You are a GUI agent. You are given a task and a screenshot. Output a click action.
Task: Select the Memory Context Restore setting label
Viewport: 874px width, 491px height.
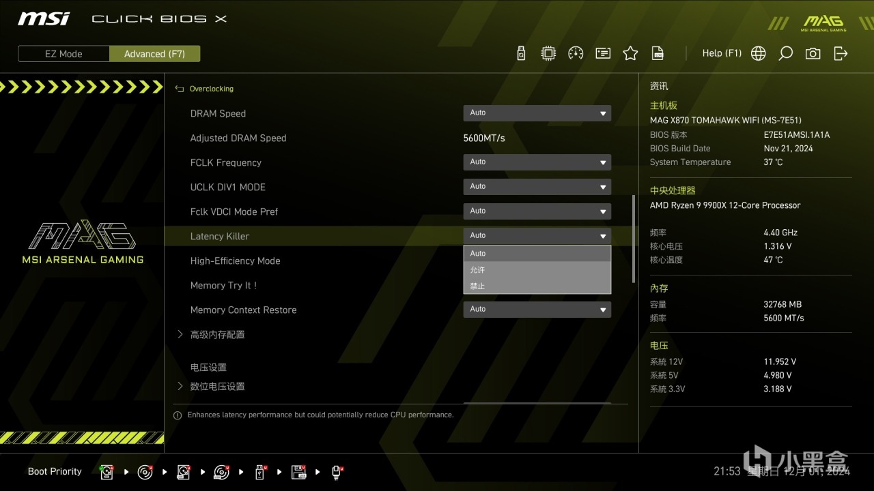click(x=243, y=310)
